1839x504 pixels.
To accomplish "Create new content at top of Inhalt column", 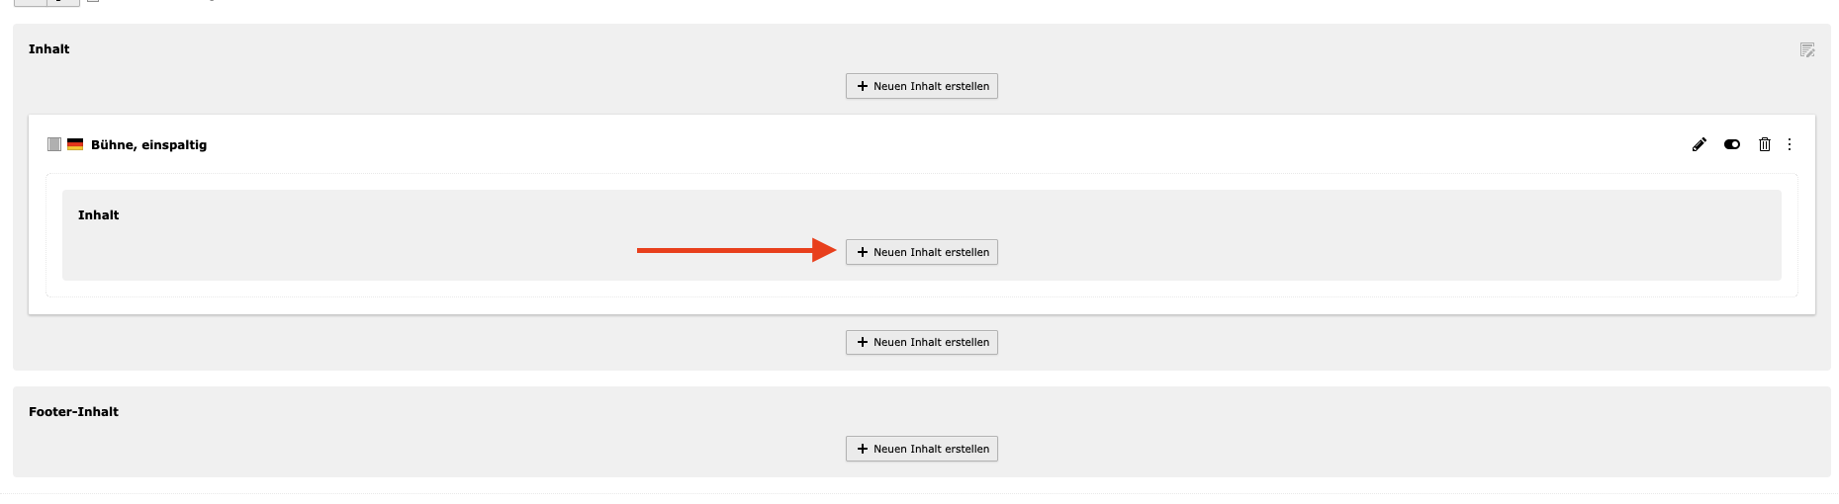I will pyautogui.click(x=922, y=86).
